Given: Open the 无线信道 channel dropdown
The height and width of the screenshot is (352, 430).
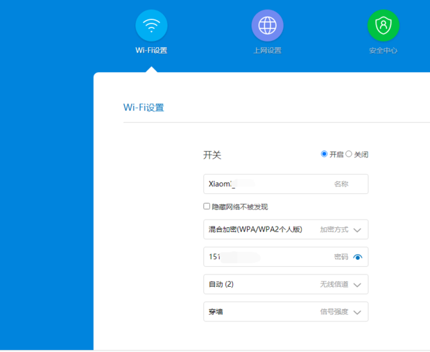Looking at the screenshot, I should 286,284.
